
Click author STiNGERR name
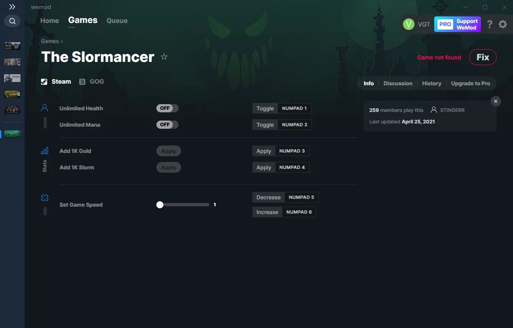click(x=452, y=110)
